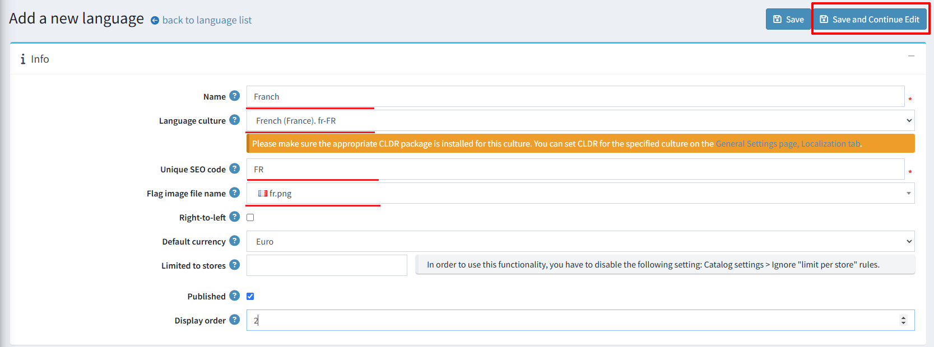934x347 pixels.
Task: Uncheck the Published checkbox
Action: pos(250,296)
